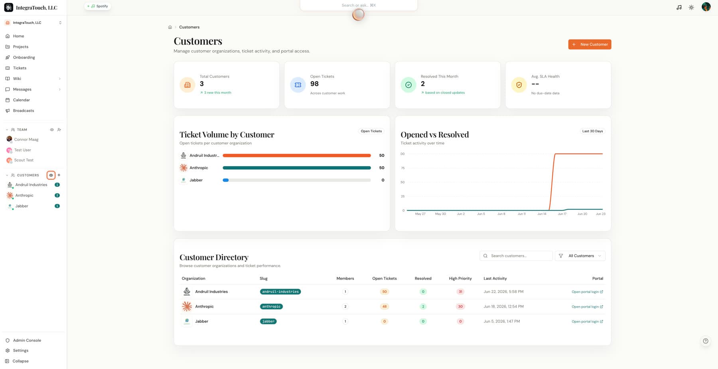Screen dimensions: 718x369
Task: Open the user avatar menu
Action: click(x=706, y=7)
